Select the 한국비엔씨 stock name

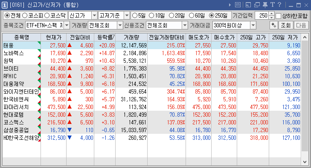[x=16, y=99]
